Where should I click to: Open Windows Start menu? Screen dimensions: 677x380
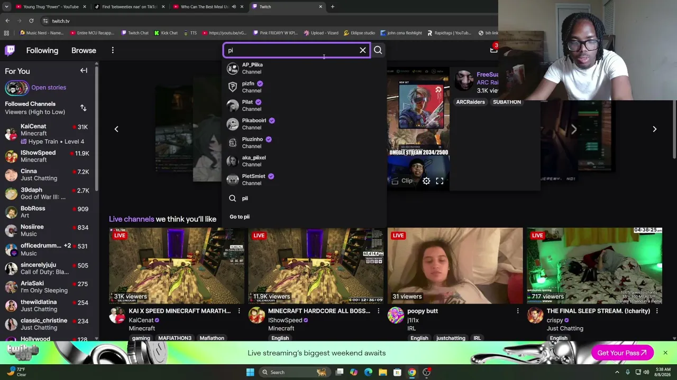pyautogui.click(x=250, y=372)
